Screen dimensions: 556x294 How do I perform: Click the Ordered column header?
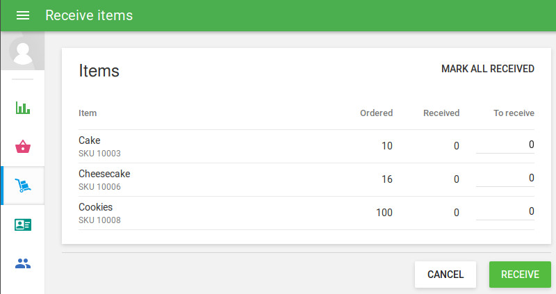pyautogui.click(x=376, y=113)
